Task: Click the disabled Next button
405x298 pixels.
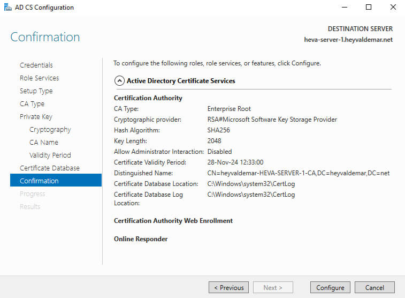Action: pyautogui.click(x=273, y=287)
